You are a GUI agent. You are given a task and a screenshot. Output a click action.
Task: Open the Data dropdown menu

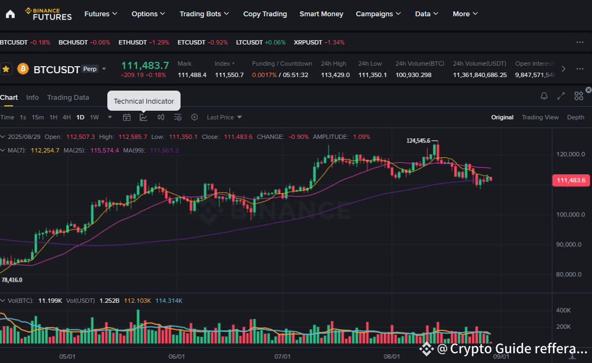(427, 14)
